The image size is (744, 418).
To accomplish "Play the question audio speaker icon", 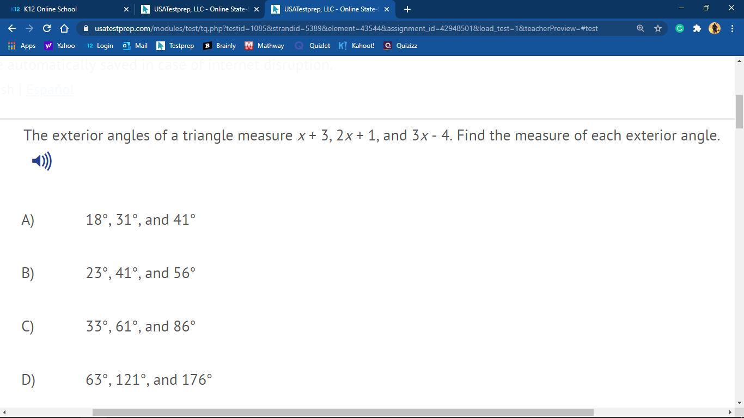I will click(41, 161).
